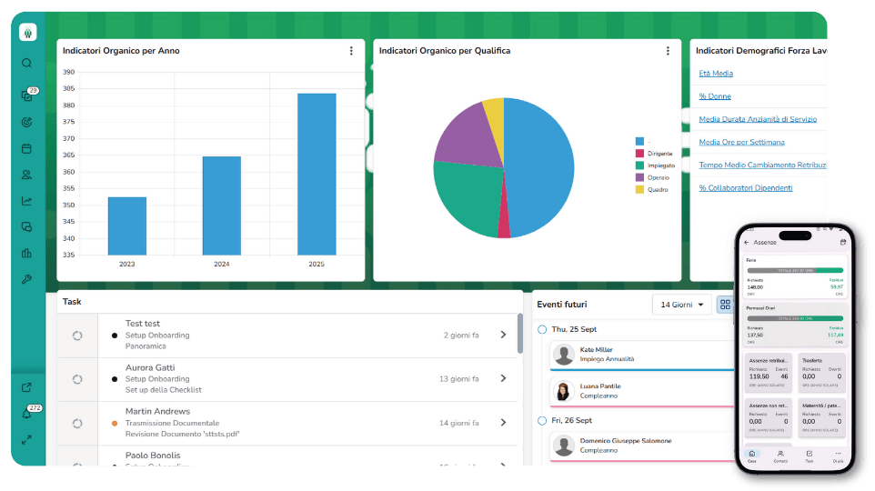Tap the Contatti tab in phone app
This screenshot has height=491, width=875.
(x=780, y=456)
